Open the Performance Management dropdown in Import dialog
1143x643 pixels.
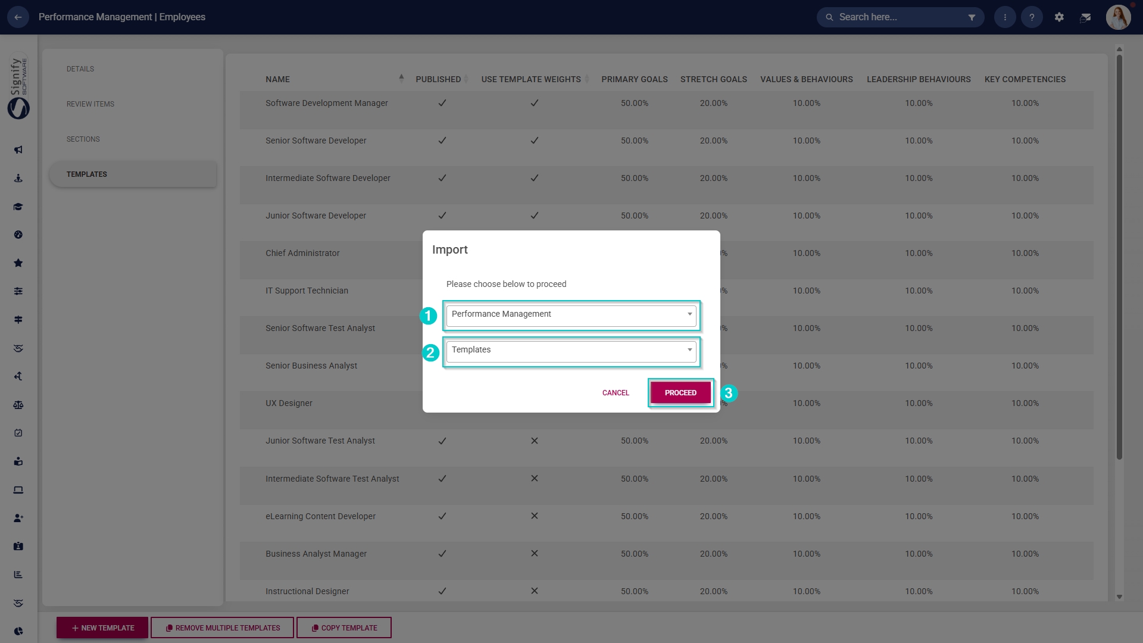point(571,315)
